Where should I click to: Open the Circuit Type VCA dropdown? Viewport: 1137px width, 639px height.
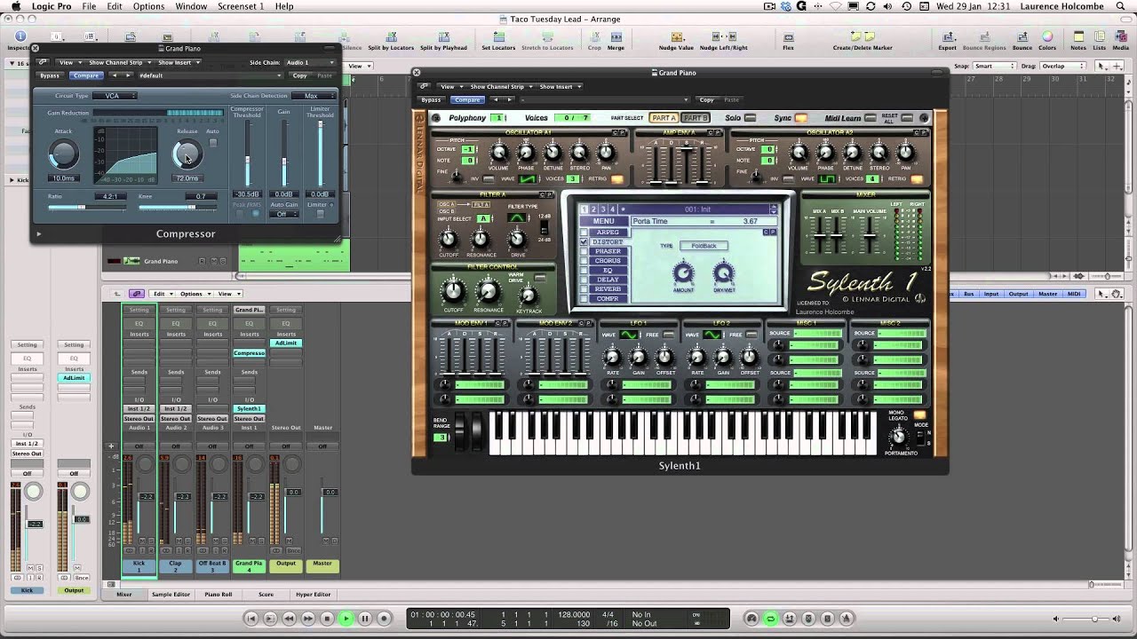115,96
